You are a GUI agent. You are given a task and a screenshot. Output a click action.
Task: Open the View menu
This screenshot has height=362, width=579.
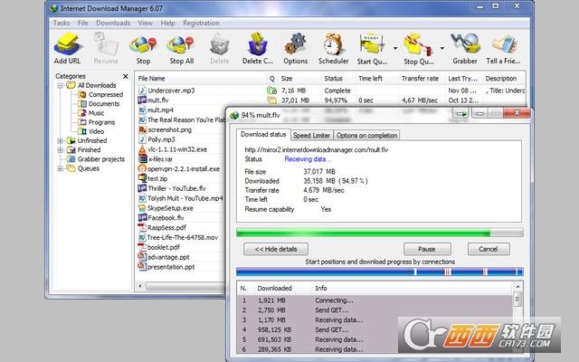coord(145,23)
